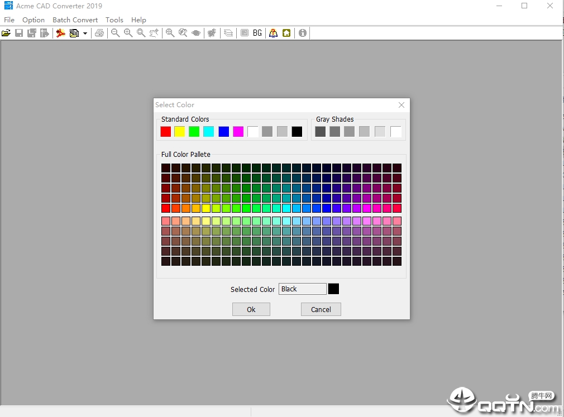The width and height of the screenshot is (564, 417).
Task: Click the Convert to PDF icon
Action: tap(61, 33)
